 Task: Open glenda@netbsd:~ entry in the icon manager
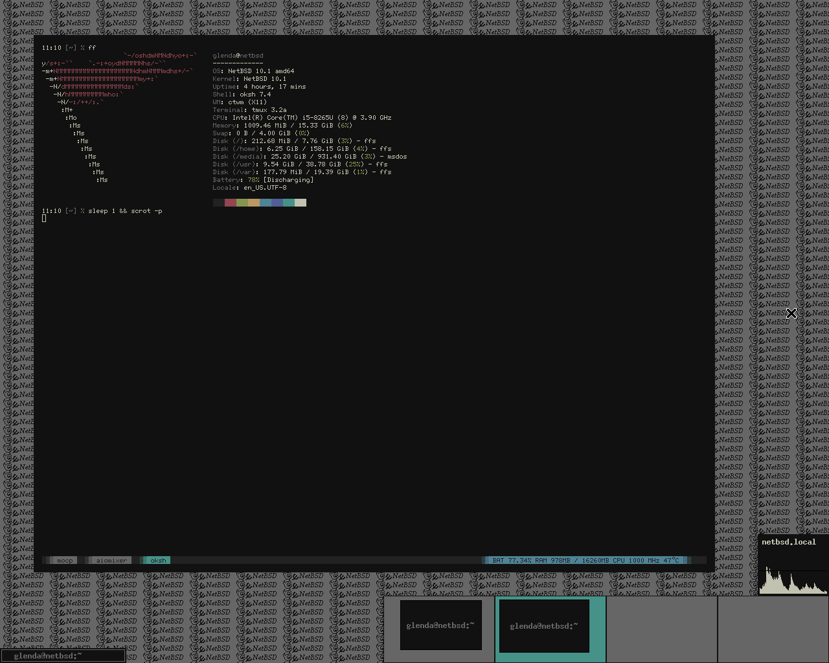pyautogui.click(x=63, y=656)
